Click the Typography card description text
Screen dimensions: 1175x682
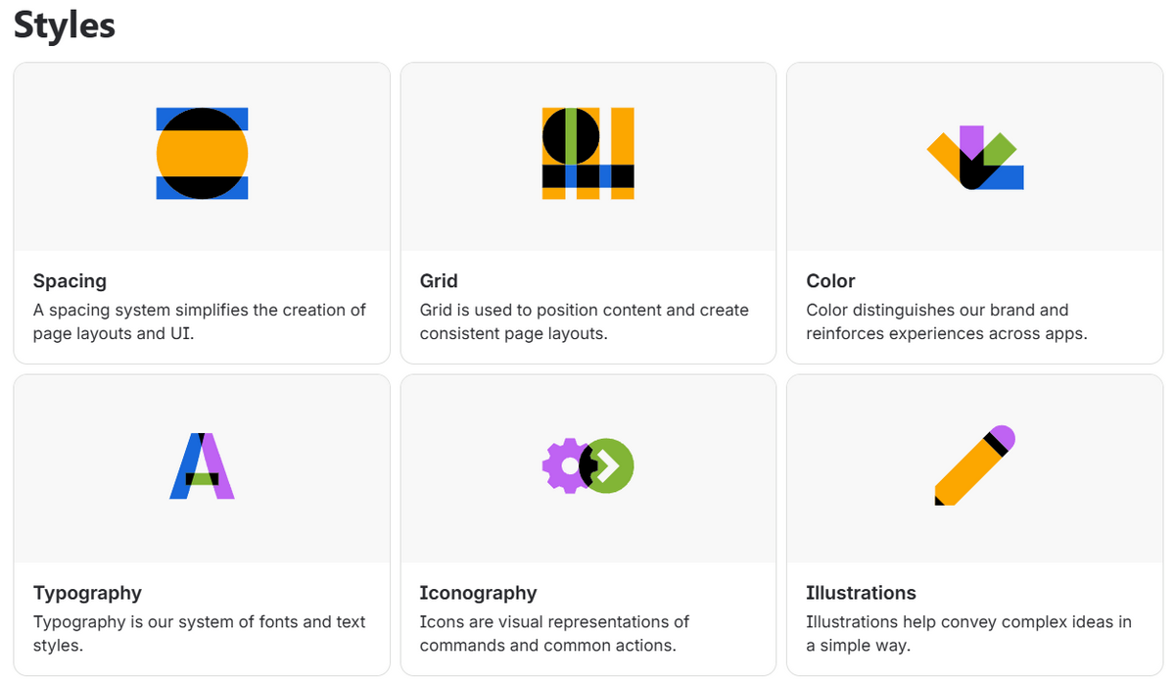[x=200, y=633]
